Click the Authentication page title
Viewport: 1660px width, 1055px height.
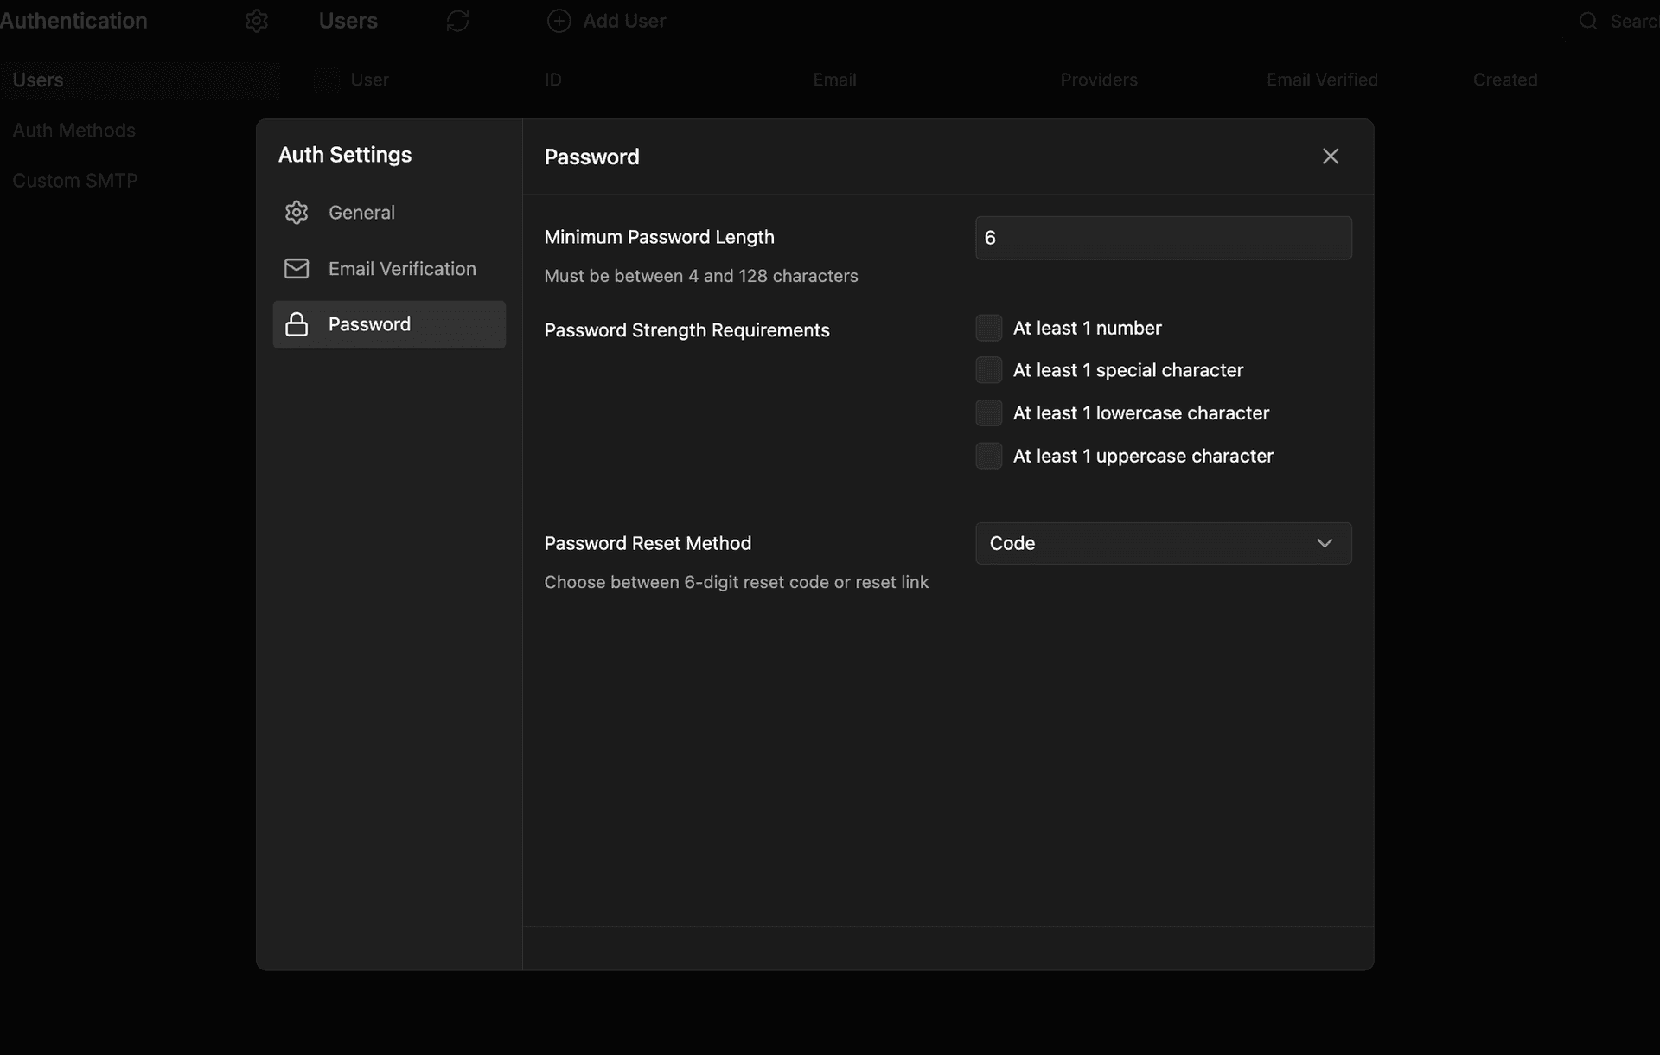click(x=73, y=21)
